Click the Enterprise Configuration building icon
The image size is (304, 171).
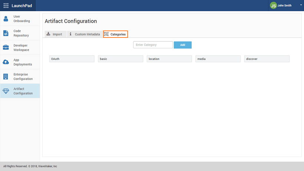click(6, 76)
